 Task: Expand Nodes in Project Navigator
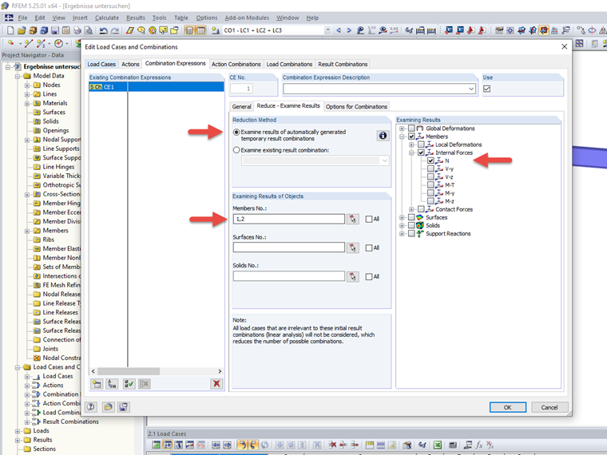(27, 85)
